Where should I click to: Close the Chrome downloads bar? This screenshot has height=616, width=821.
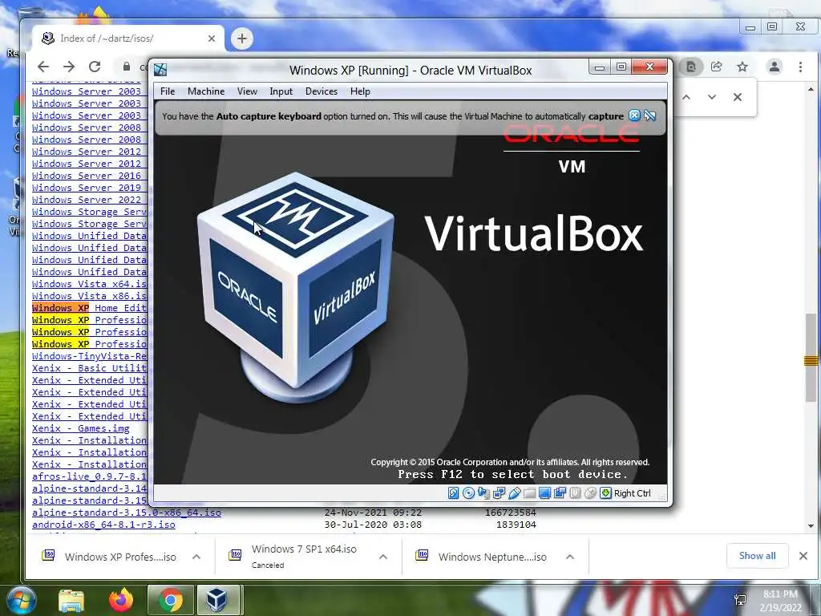pos(803,556)
